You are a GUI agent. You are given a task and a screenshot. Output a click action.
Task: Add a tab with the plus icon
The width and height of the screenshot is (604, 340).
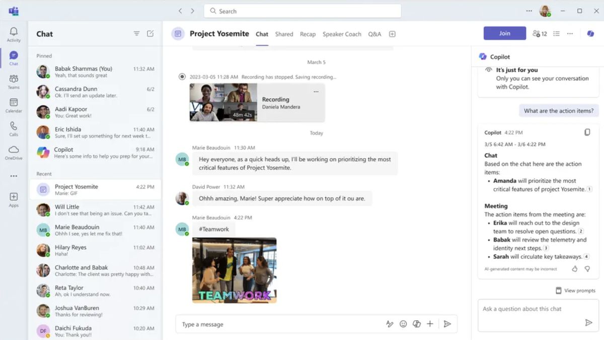click(x=392, y=34)
